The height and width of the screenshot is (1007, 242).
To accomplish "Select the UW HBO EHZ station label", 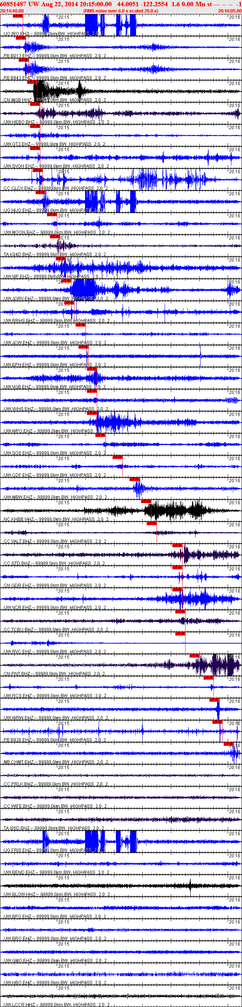I will click(x=55, y=983).
